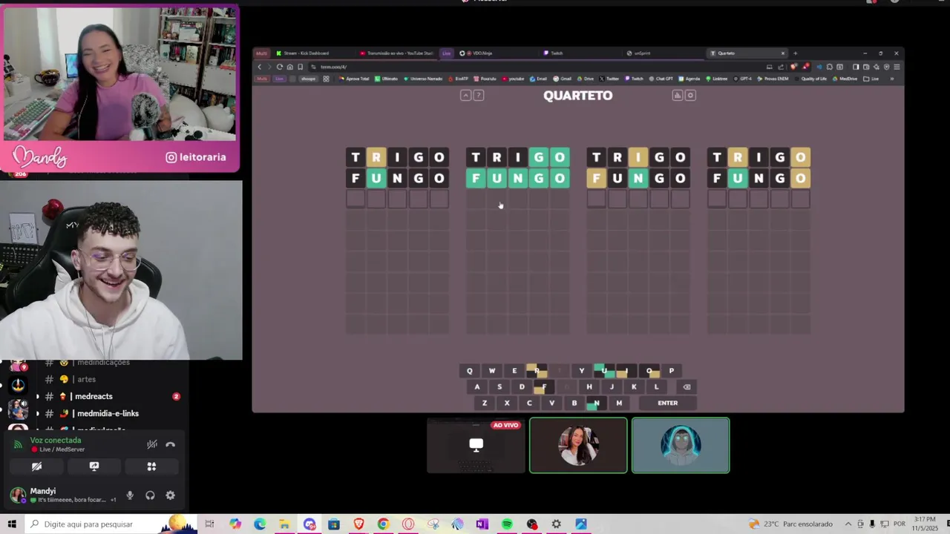Click the Q key on game keyboard

[469, 371]
